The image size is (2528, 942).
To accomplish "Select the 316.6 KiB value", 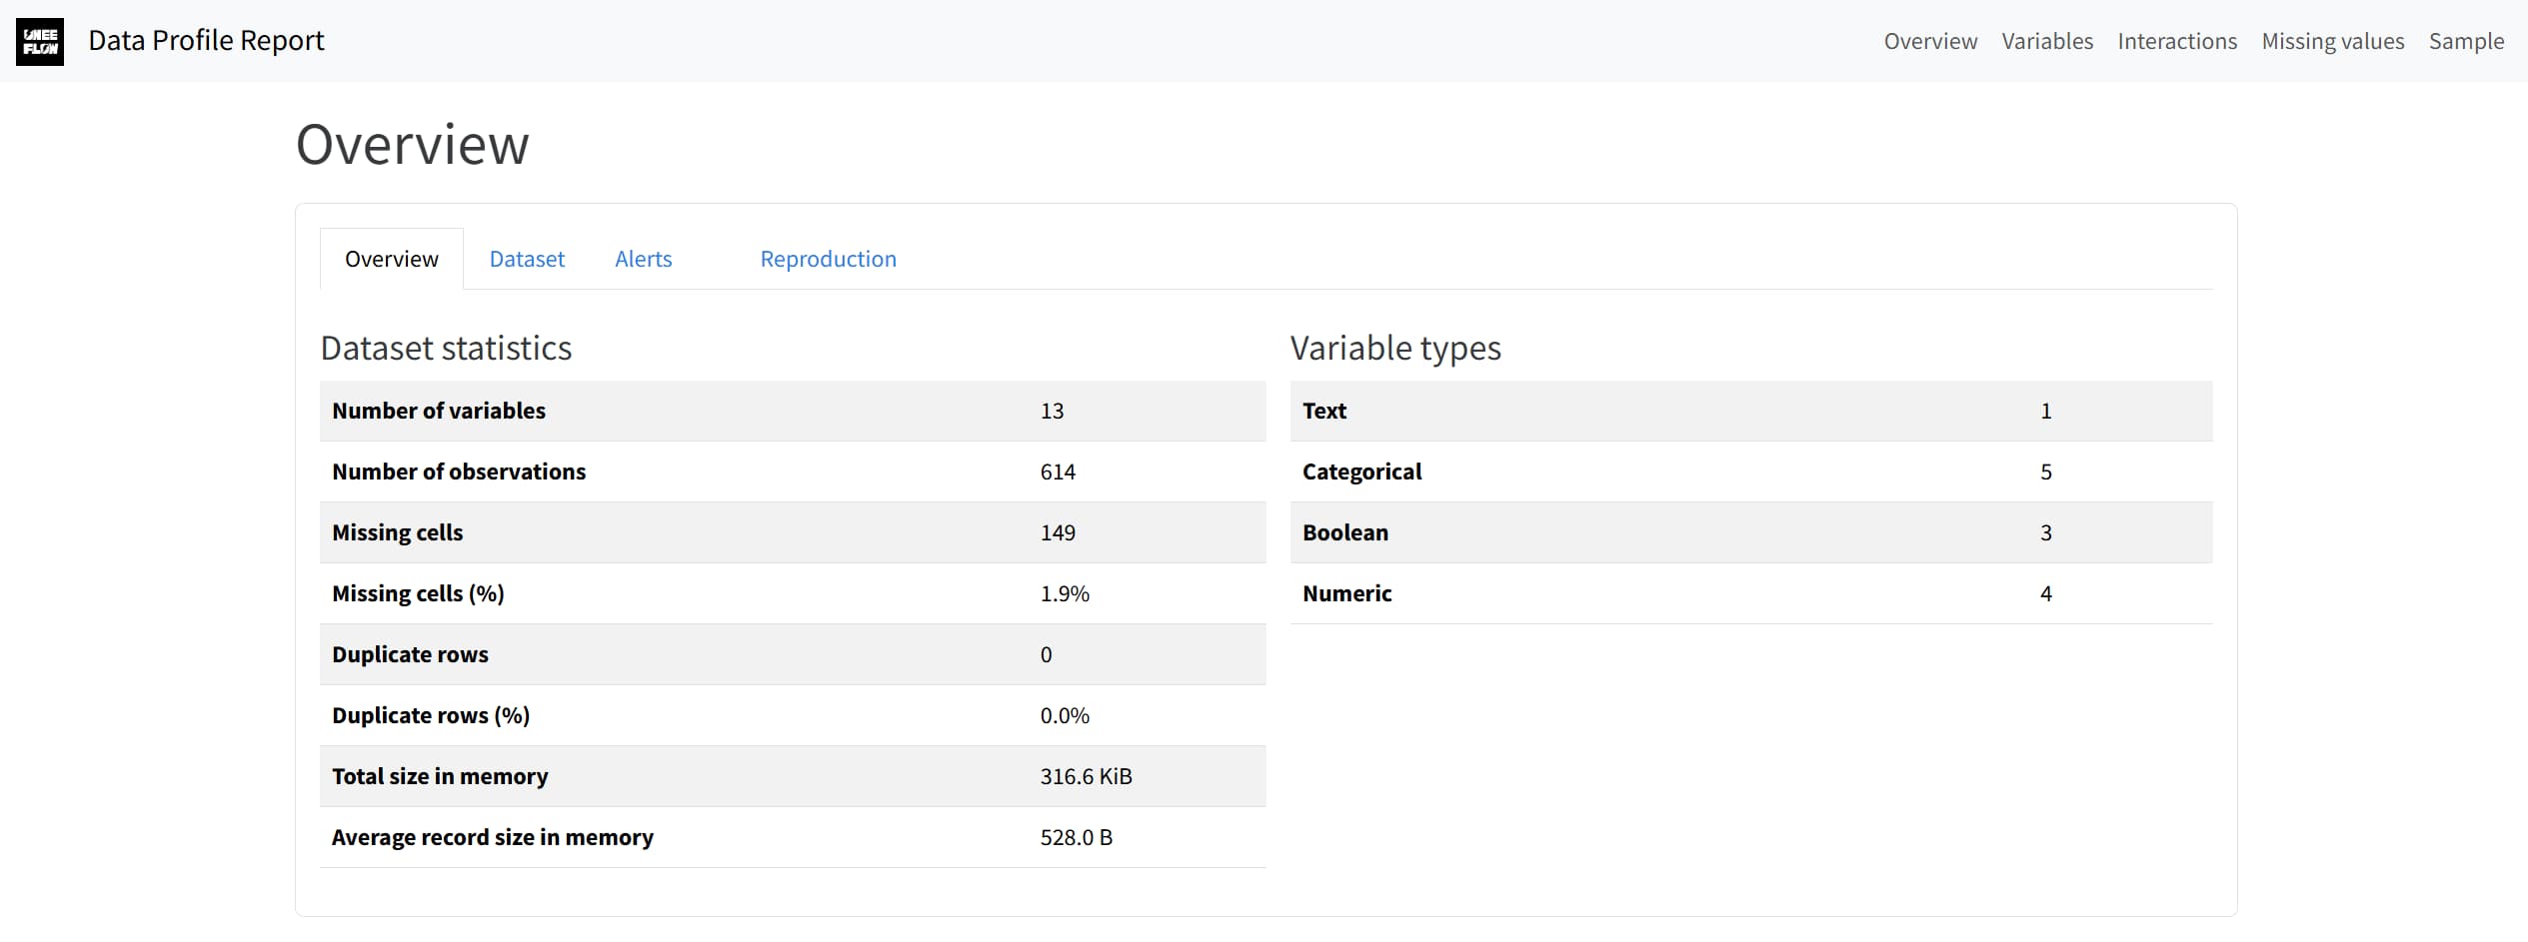I will 1086,776.
